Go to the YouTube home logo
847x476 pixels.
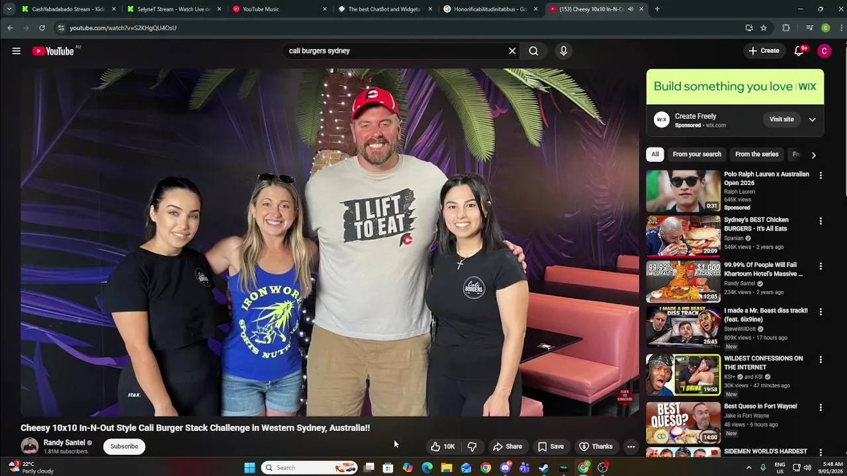tap(53, 51)
